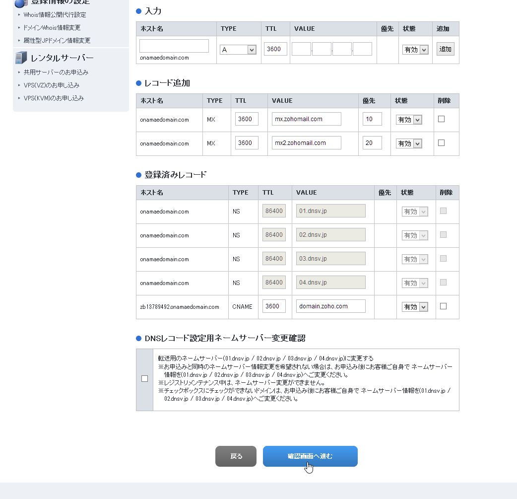Click the 02.dnsv.jp value field

pos(331,235)
